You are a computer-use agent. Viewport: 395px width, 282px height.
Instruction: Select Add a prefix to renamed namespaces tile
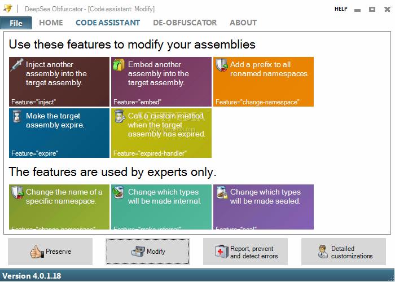264,82
